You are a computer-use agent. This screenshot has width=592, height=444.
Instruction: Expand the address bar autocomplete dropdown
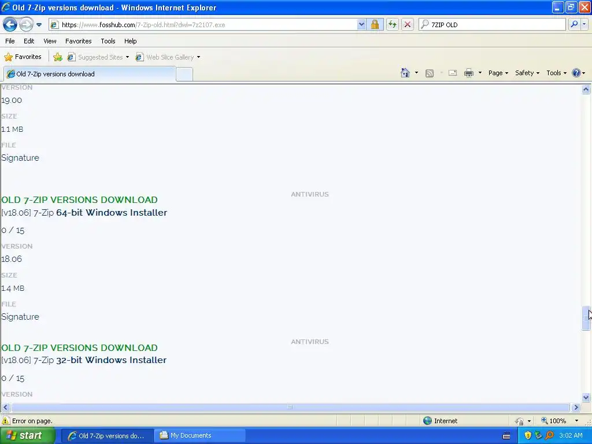(x=361, y=25)
